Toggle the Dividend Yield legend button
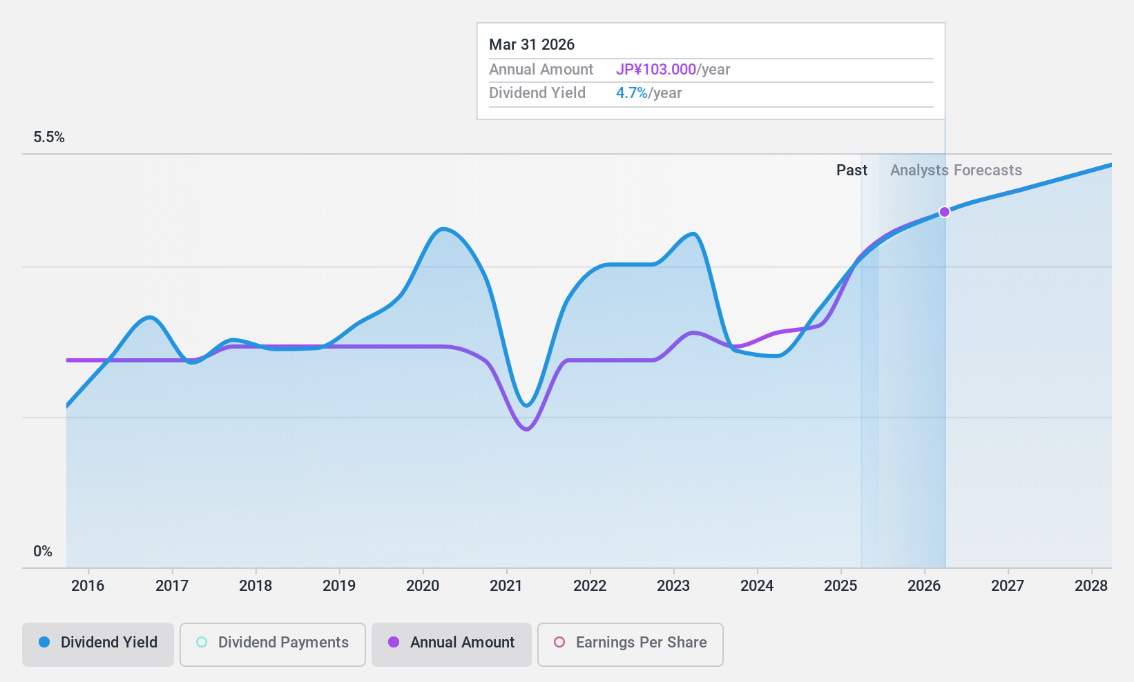Screen dimensions: 1134x682 pos(98,644)
